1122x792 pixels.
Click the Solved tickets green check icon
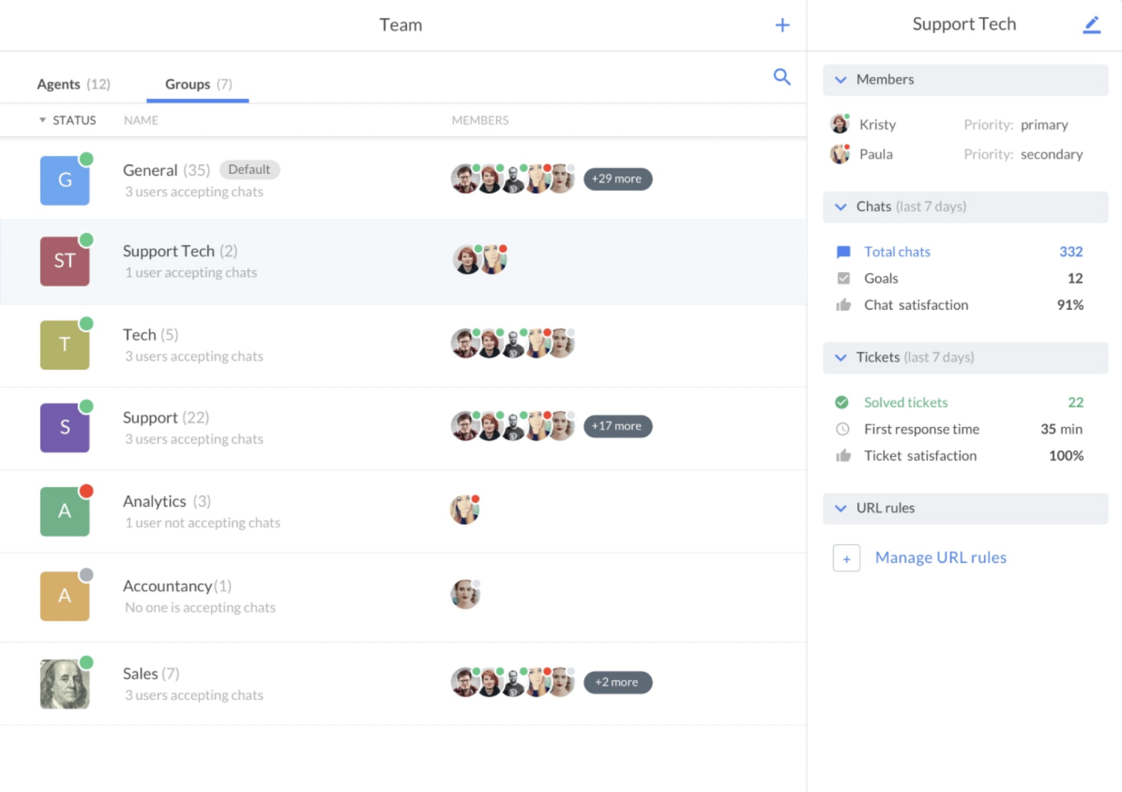pos(841,402)
